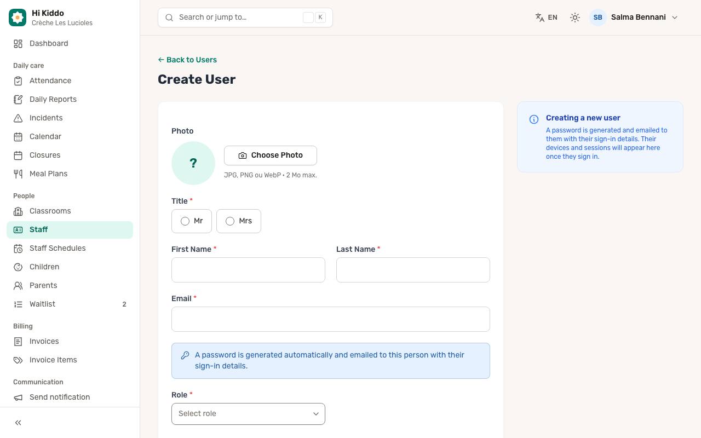Click the Children face icon

click(18, 267)
